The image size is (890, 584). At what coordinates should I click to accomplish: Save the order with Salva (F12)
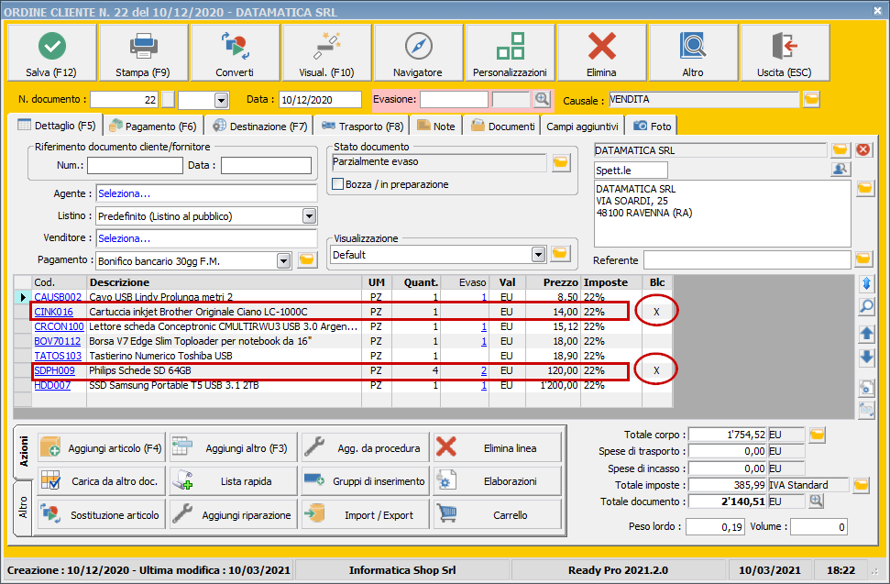point(51,52)
